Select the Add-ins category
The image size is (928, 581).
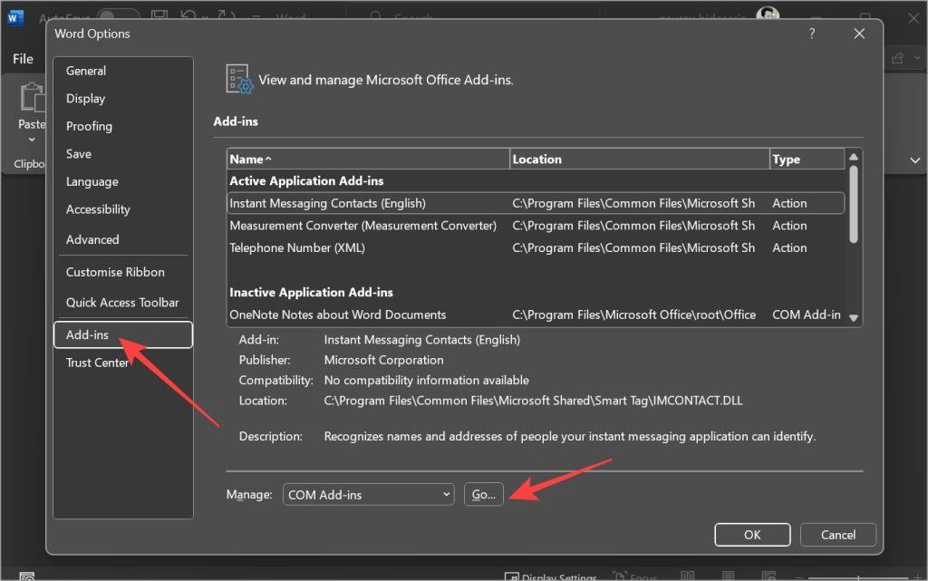click(x=122, y=334)
